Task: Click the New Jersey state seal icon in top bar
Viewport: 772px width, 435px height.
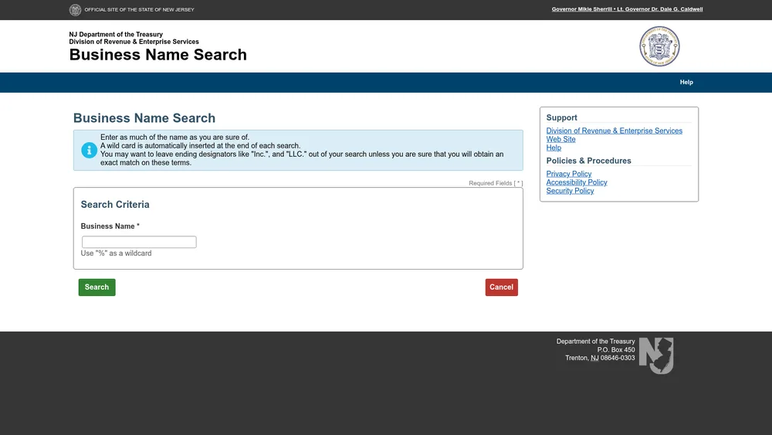Action: pyautogui.click(x=75, y=10)
